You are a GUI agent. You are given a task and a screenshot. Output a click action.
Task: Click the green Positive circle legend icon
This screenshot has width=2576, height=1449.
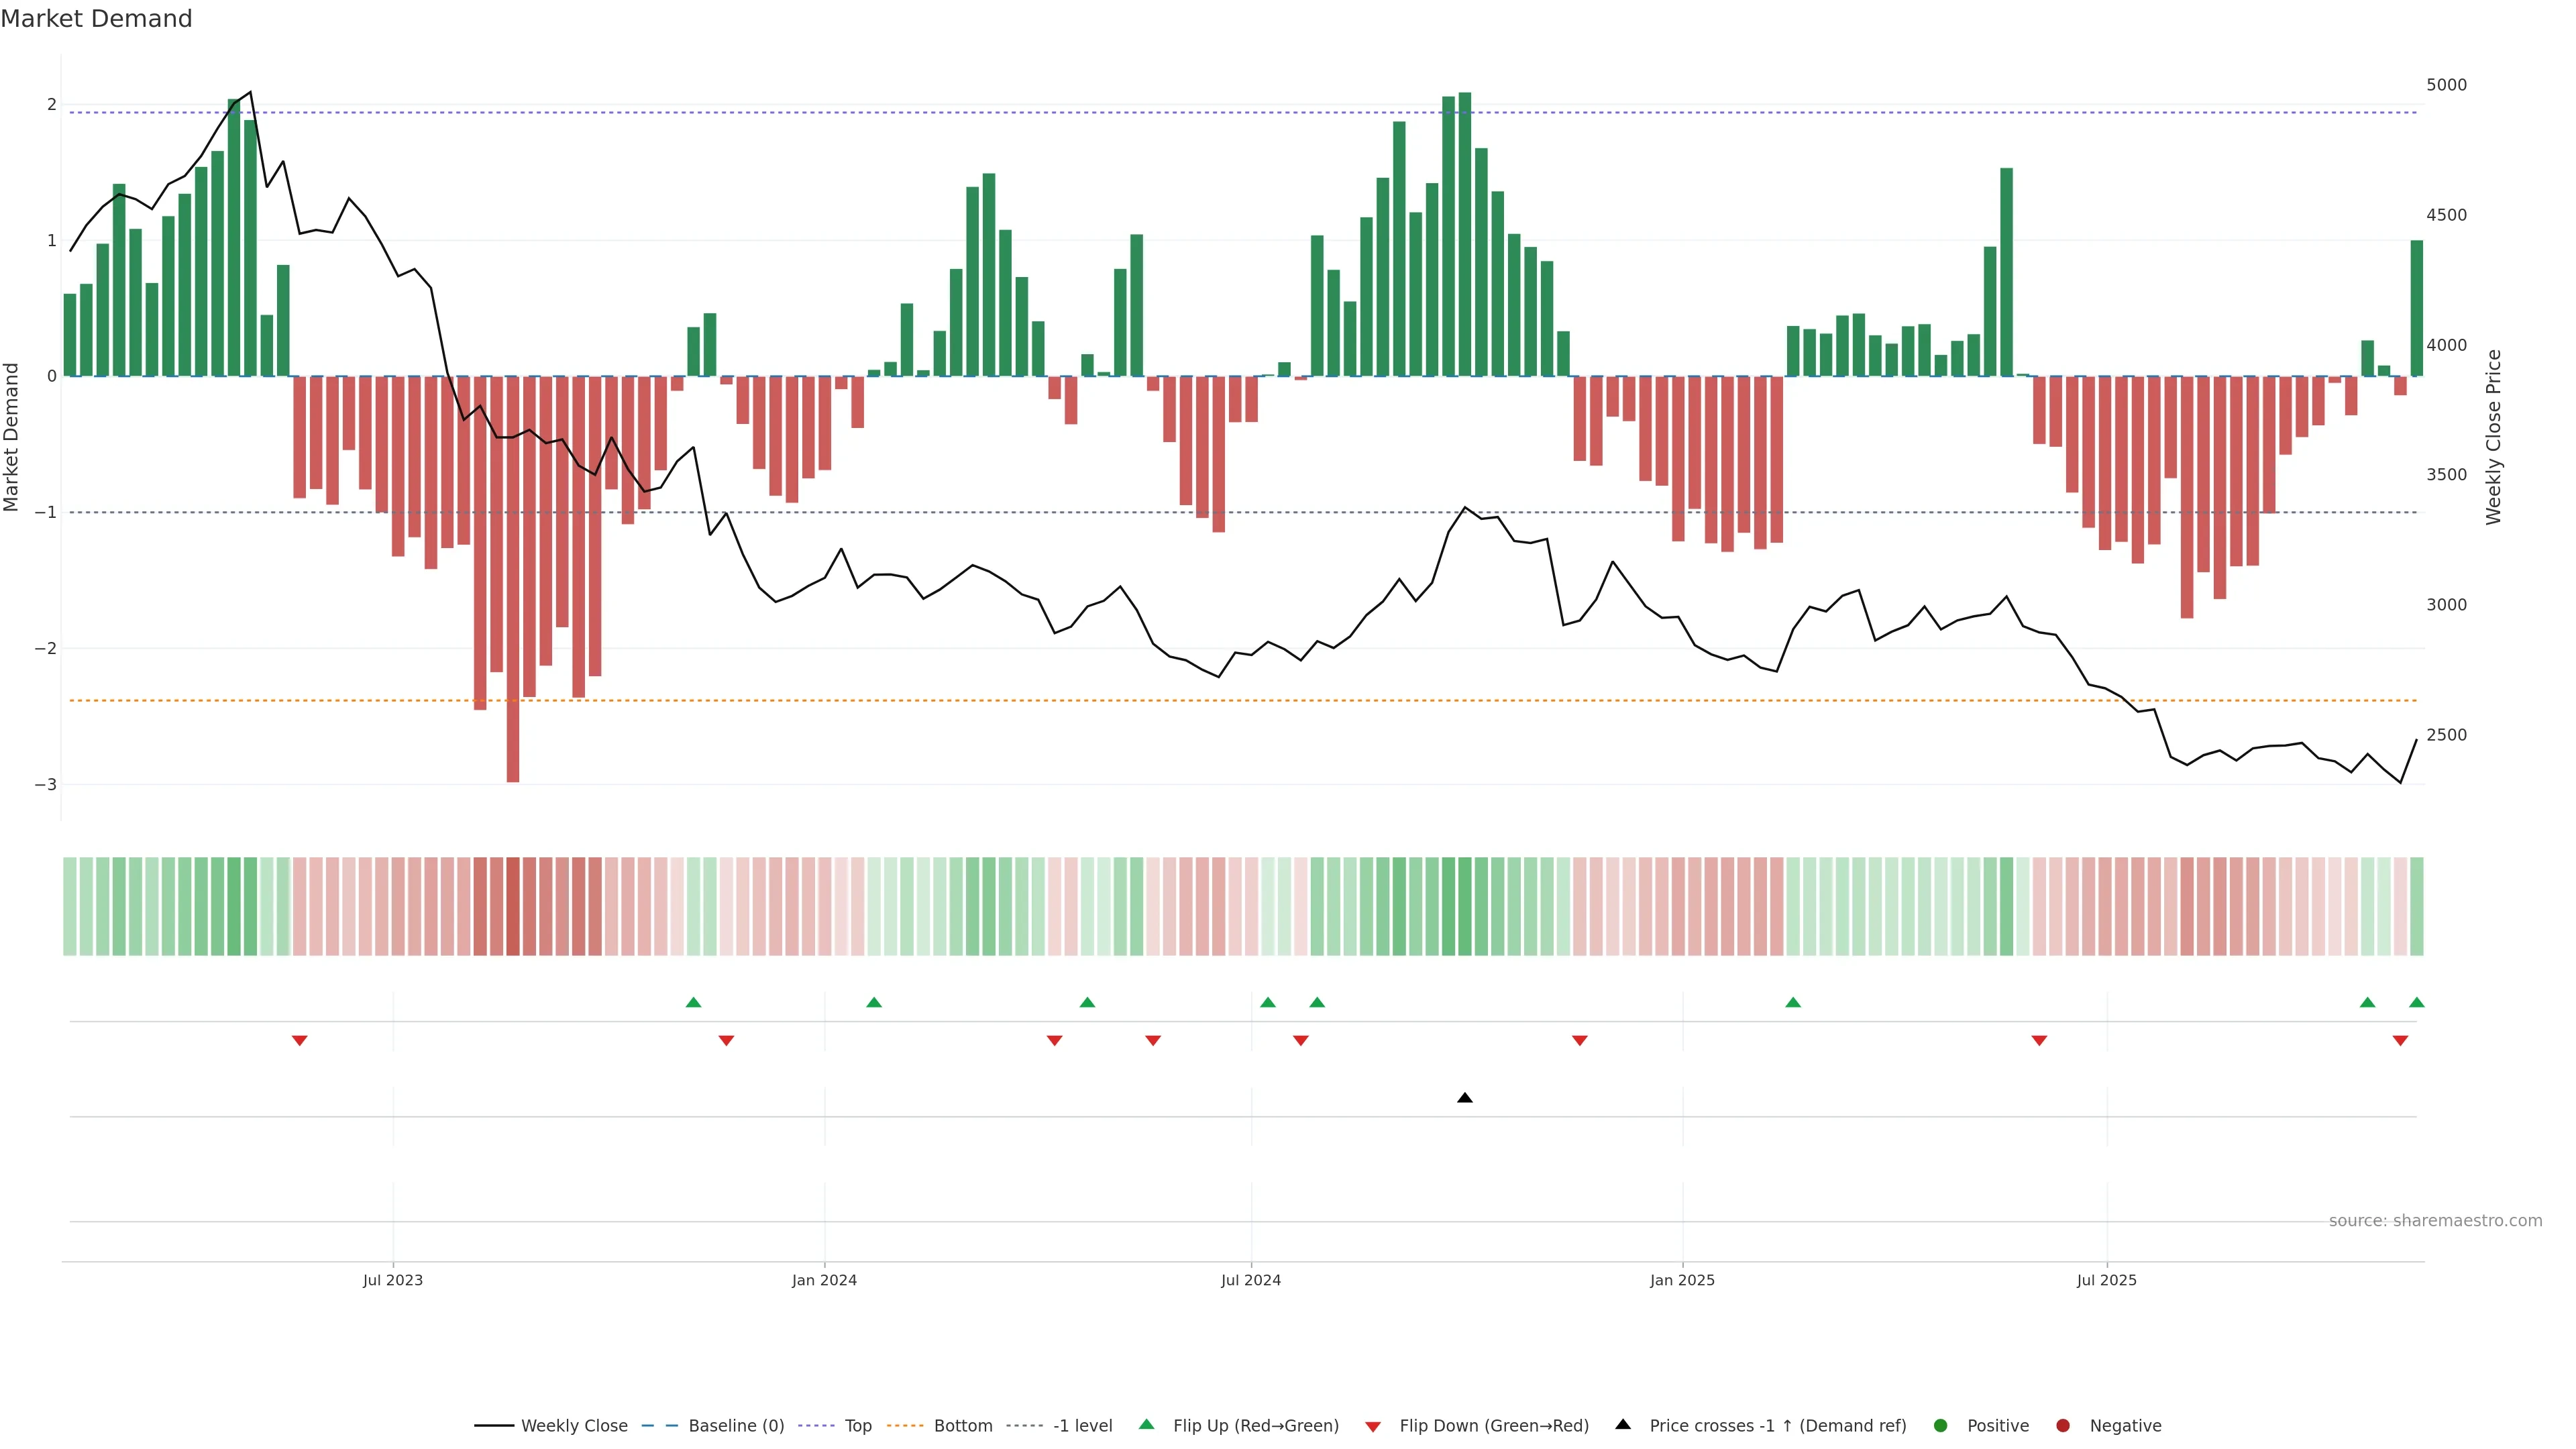(x=1941, y=1425)
